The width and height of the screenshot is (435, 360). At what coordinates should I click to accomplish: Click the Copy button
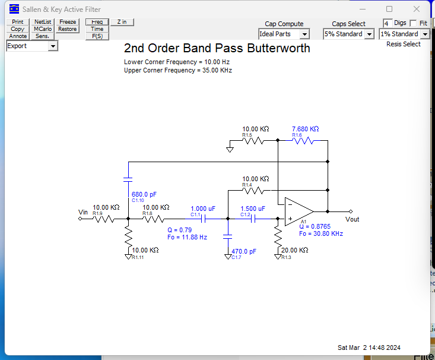pos(18,29)
